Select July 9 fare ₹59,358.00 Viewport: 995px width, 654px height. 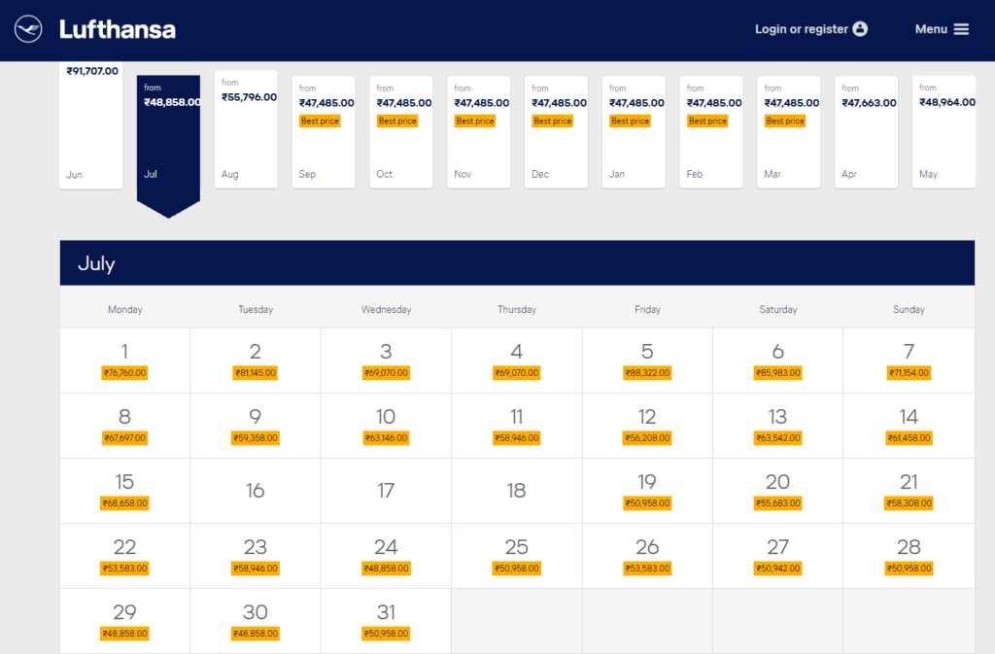(x=256, y=426)
